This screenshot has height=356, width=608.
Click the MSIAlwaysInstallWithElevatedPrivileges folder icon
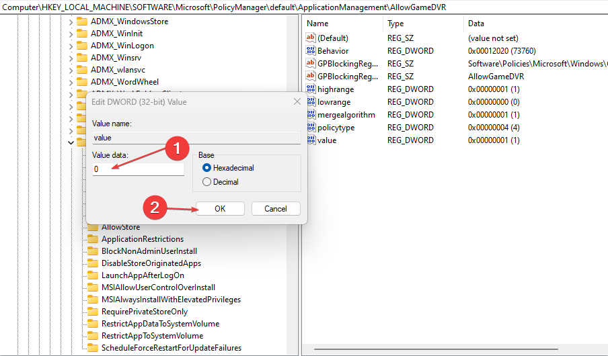93,299
